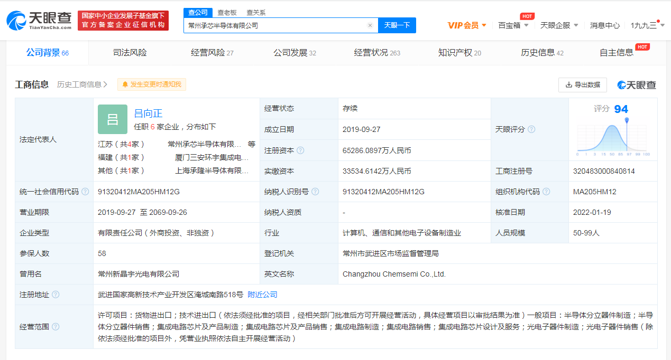
Task: Select the 查老板 search mode
Action: 226,13
